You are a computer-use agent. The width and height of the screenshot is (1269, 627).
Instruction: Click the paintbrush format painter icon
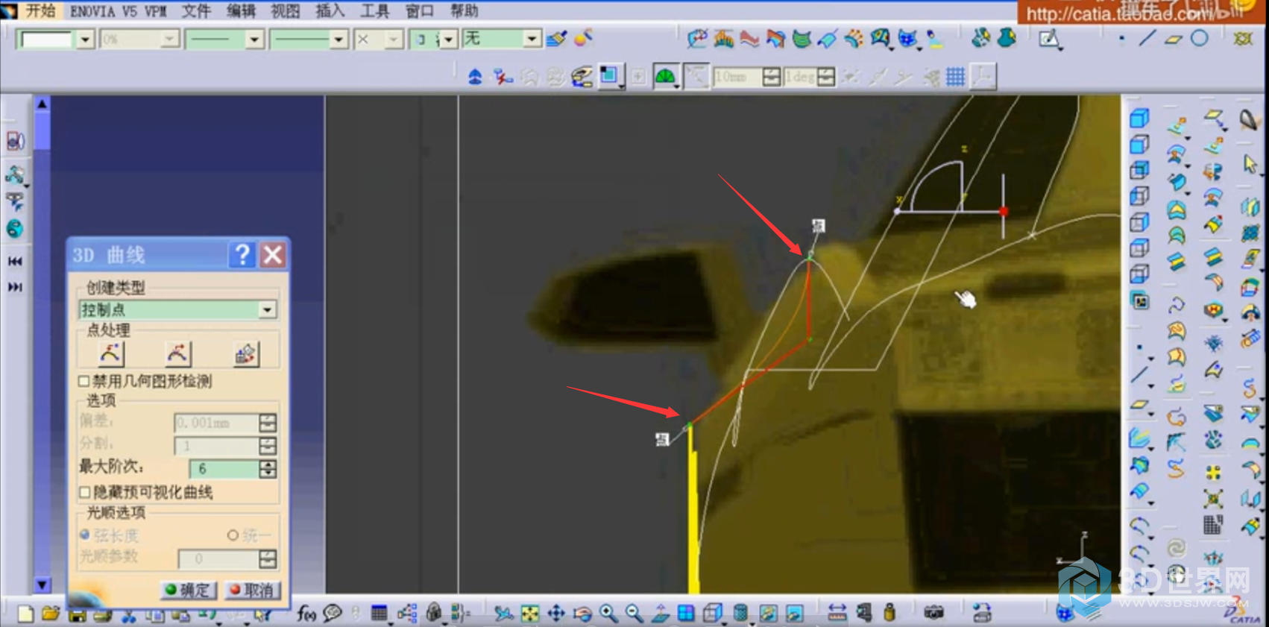(556, 39)
